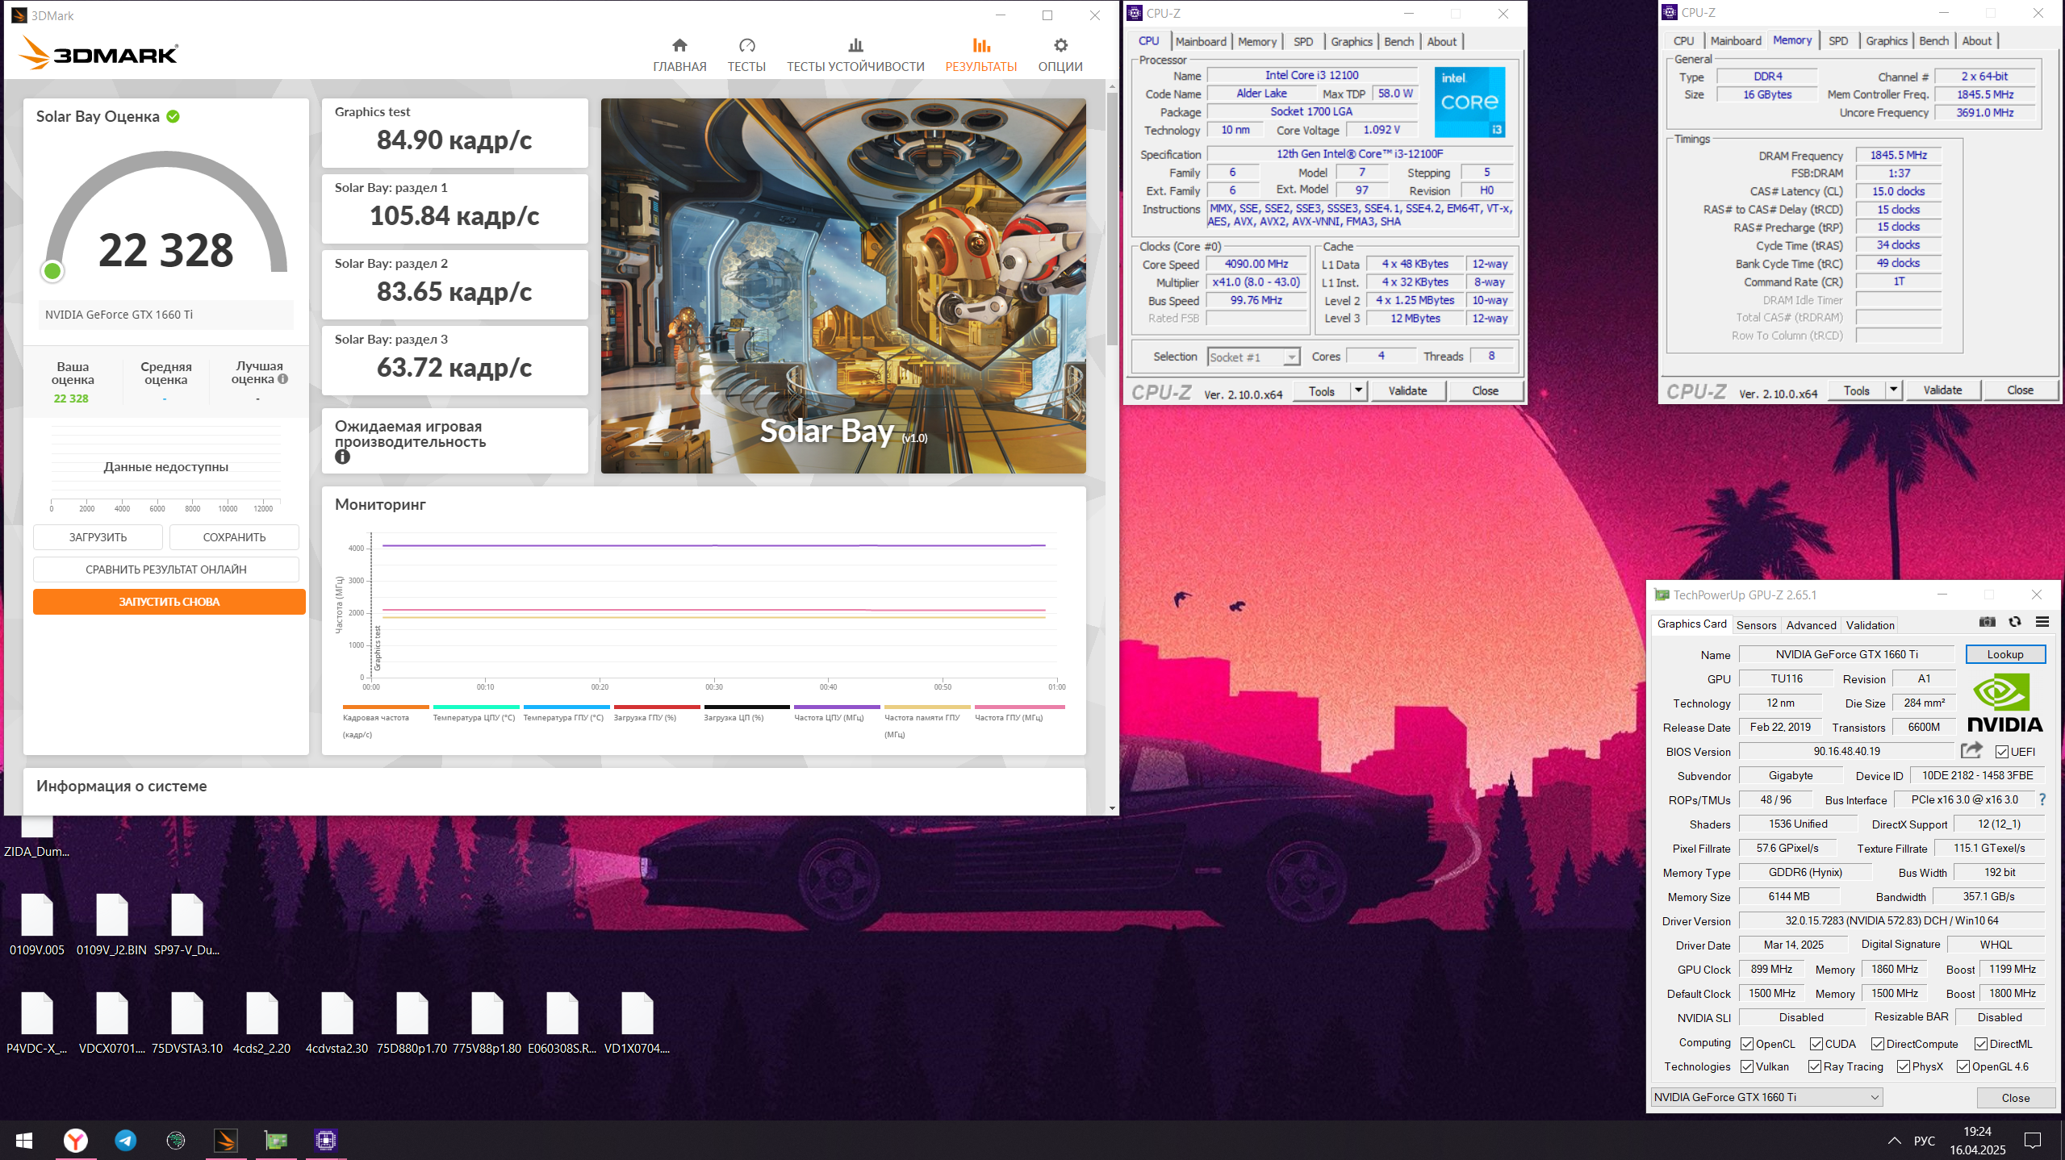The height and width of the screenshot is (1160, 2065).
Task: Click info icon under expected game performance
Action: (342, 457)
